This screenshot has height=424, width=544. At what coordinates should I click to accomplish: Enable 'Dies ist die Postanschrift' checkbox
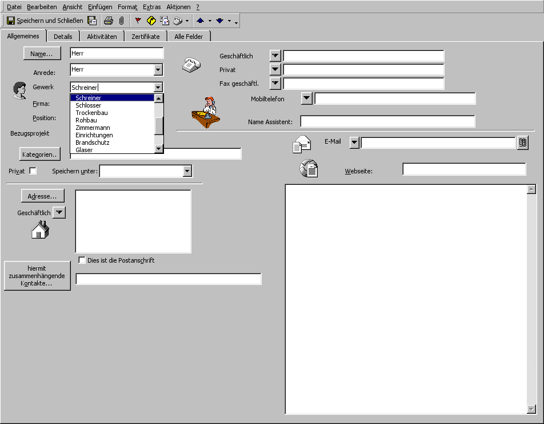click(x=82, y=260)
